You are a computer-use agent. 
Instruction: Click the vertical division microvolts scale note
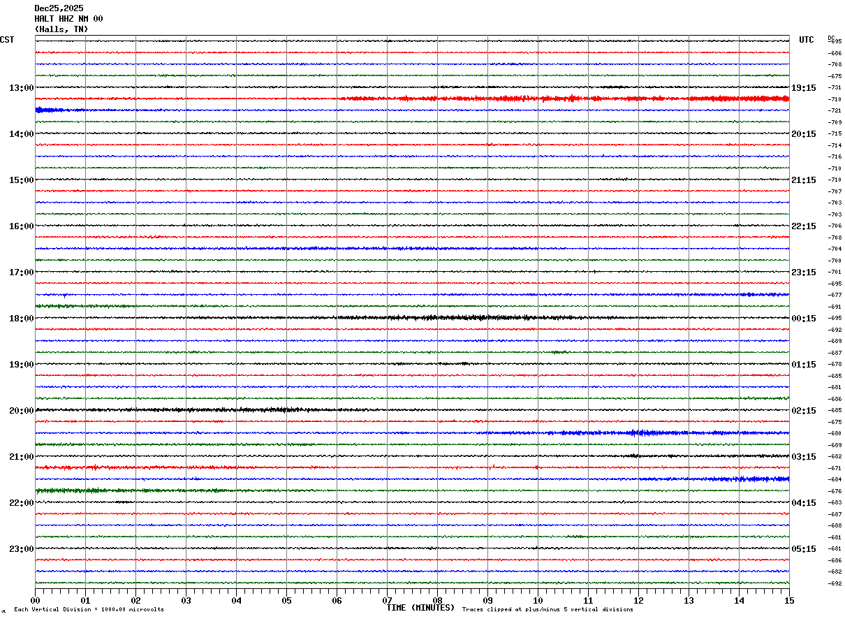pos(89,610)
